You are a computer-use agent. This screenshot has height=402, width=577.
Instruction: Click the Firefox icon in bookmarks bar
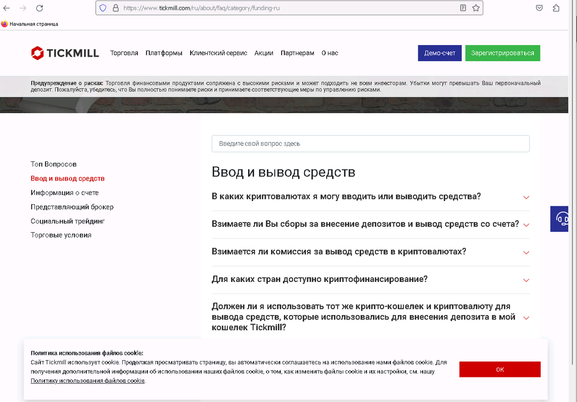pos(4,24)
